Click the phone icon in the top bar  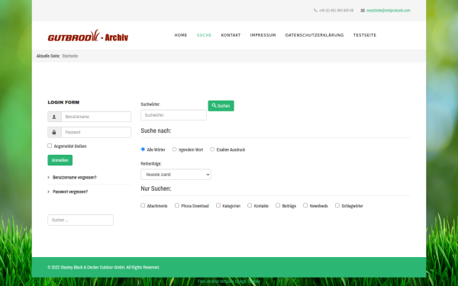click(x=315, y=10)
